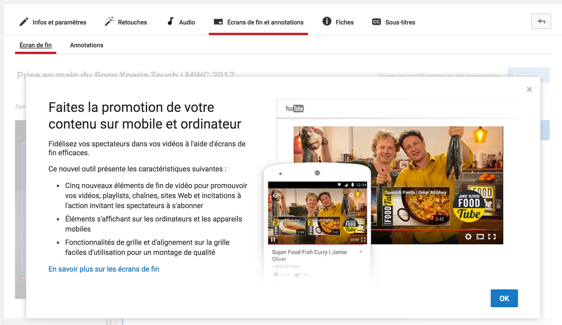The height and width of the screenshot is (325, 562).
Task: Click the info circle Fiches icon
Action: click(327, 21)
